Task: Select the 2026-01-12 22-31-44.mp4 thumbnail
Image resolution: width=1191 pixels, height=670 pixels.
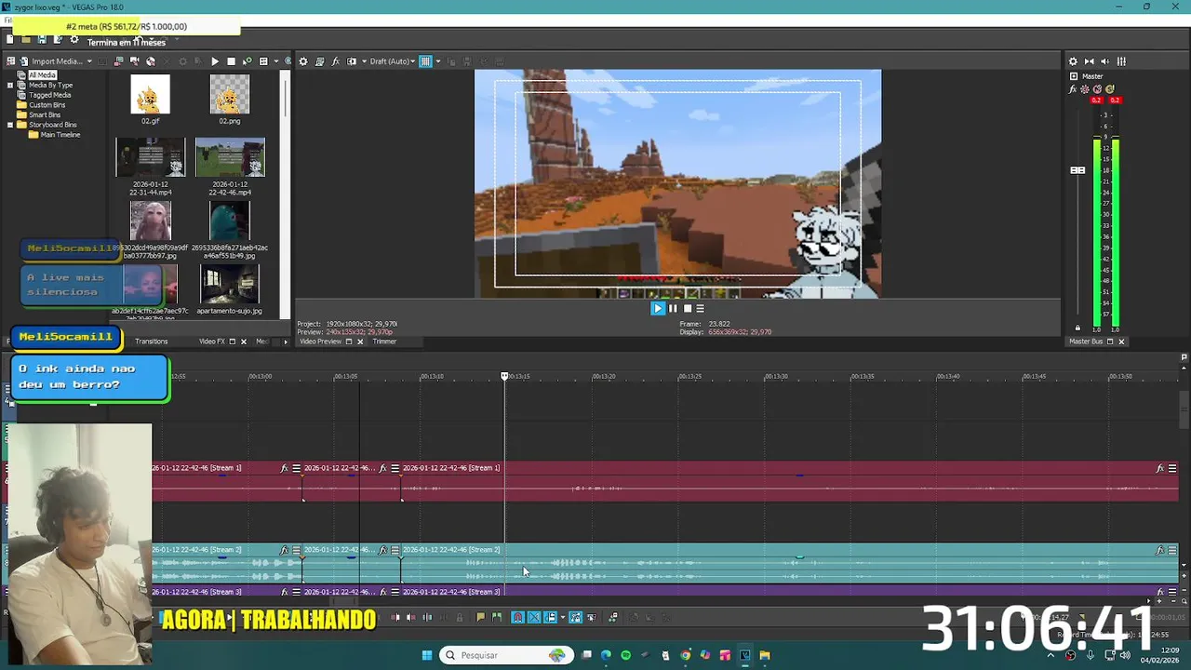Action: coord(151,157)
